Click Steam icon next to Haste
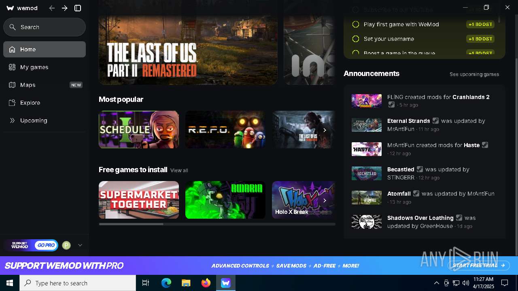Viewport: 518px width, 291px height. [x=485, y=145]
